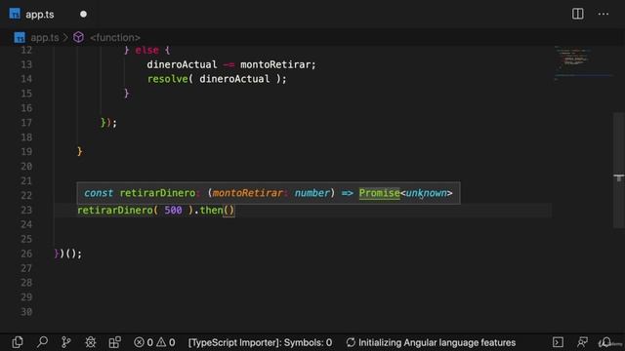The height and width of the screenshot is (351, 625).
Task: Open the Debug bug icon
Action: [91, 342]
